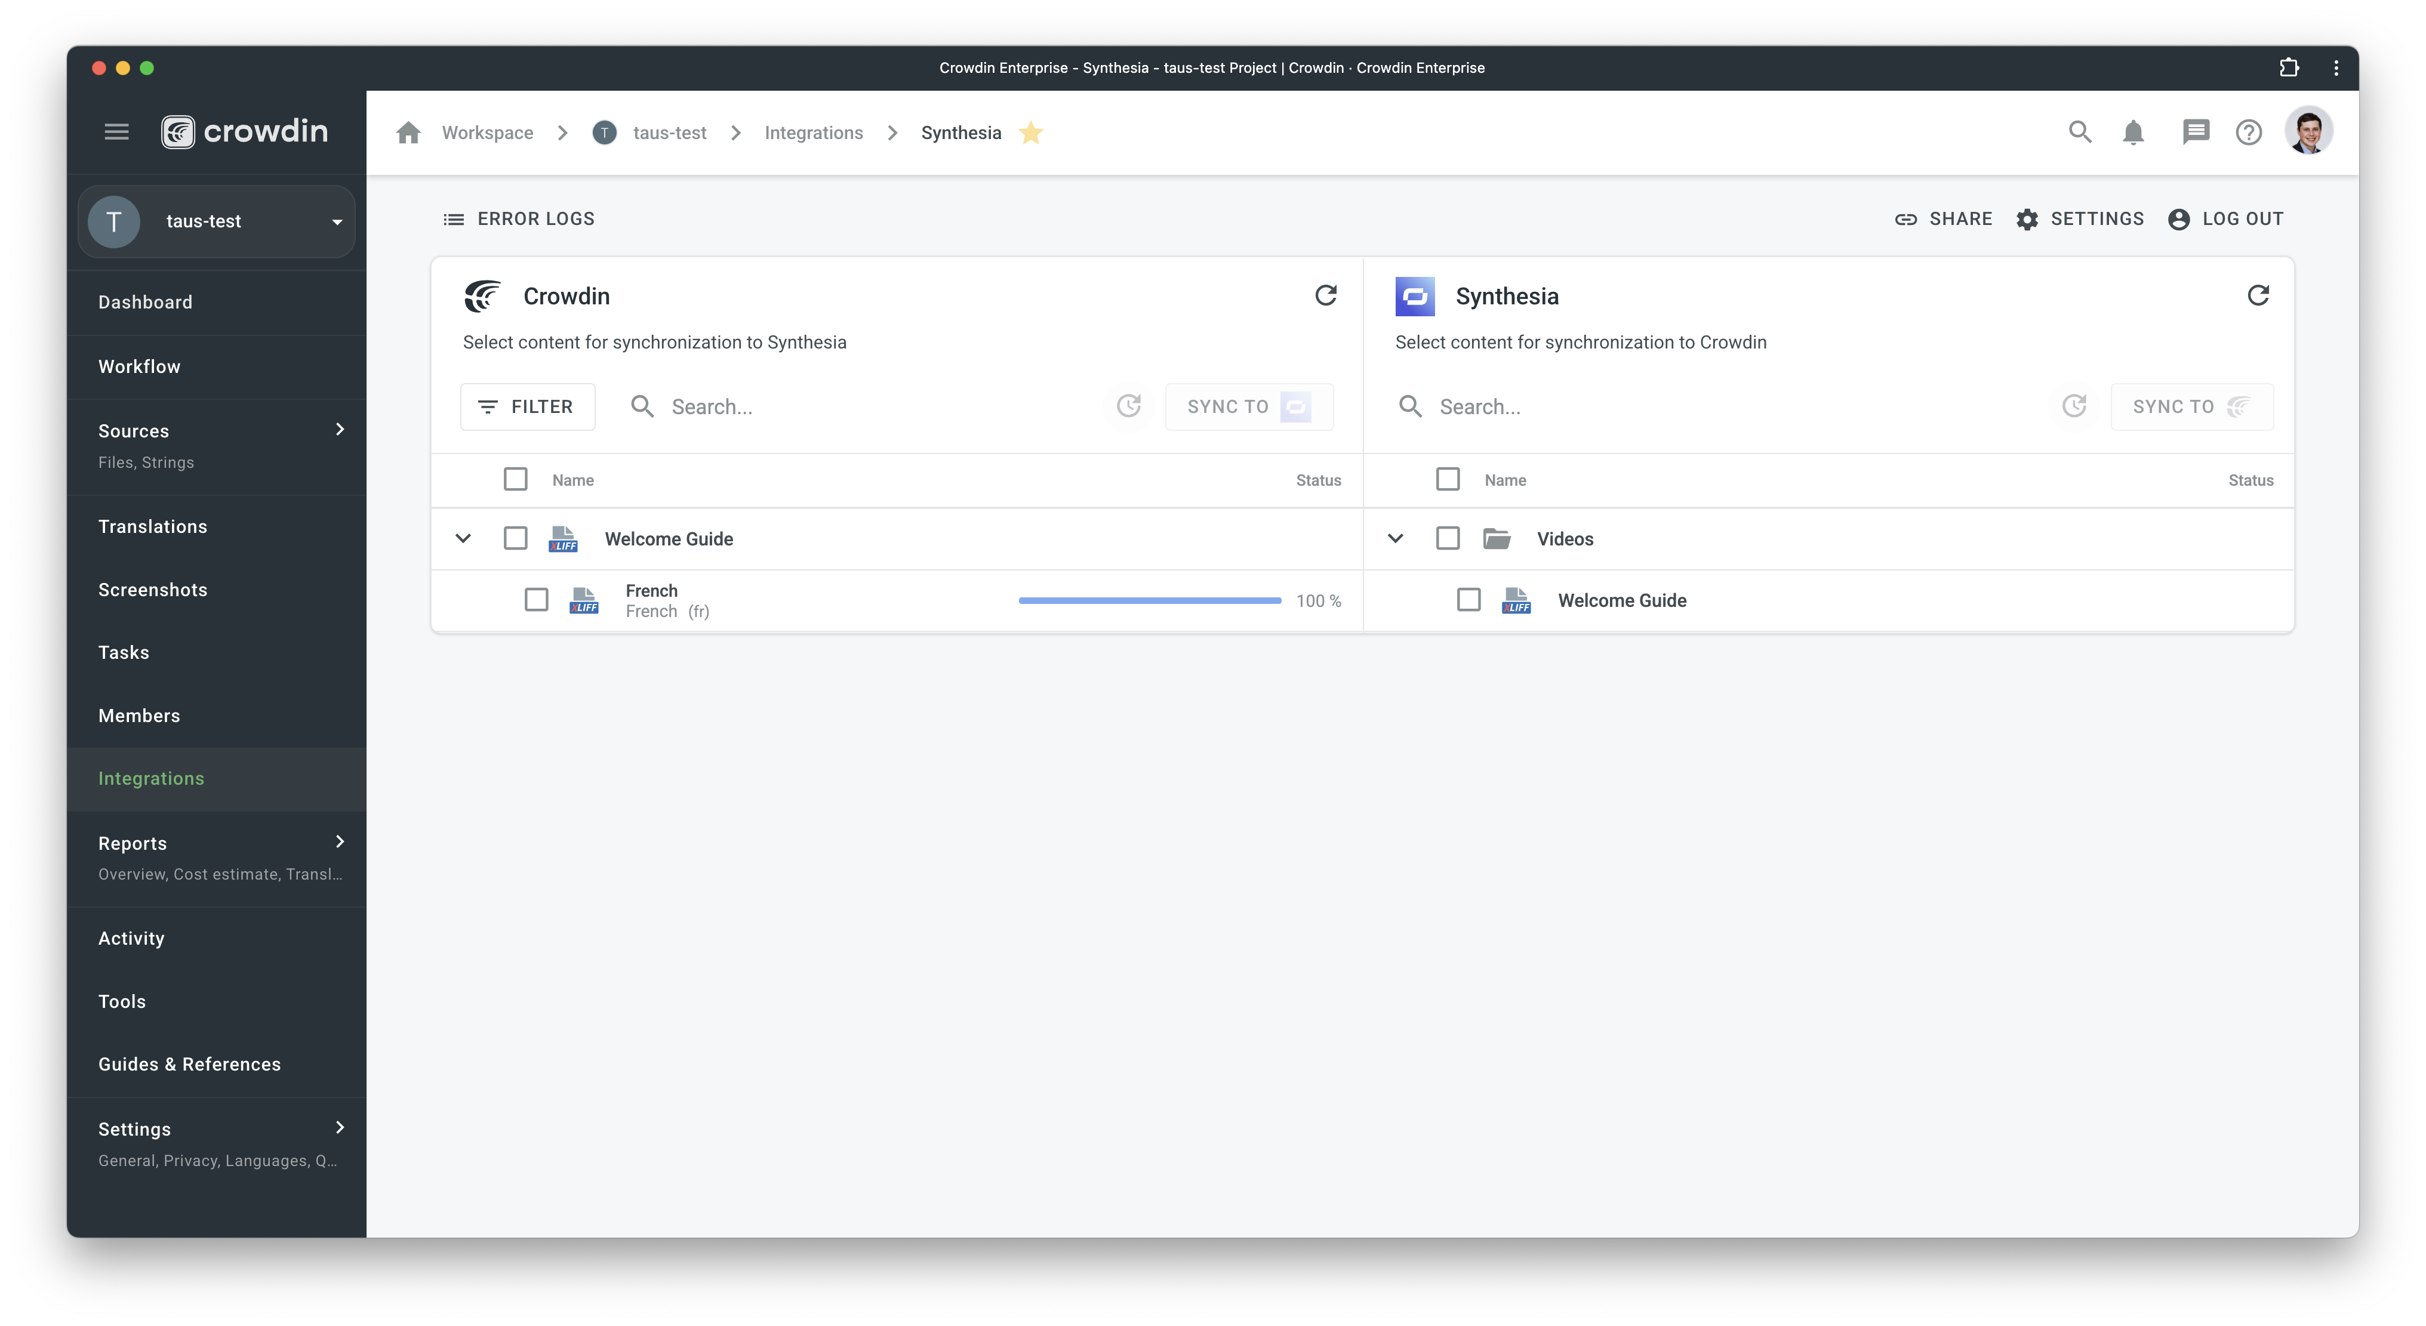Click the Crowdin logo
This screenshot has height=1326, width=2426.
pos(244,132)
